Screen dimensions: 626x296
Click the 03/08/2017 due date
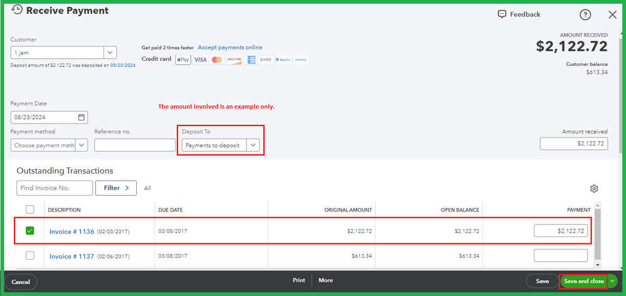point(172,256)
